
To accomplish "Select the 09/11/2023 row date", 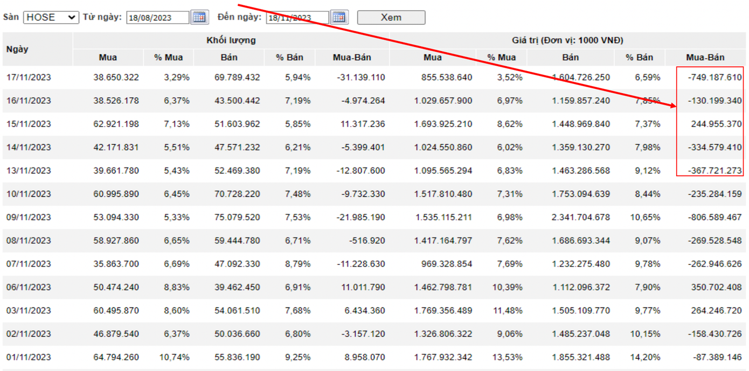I will [x=29, y=217].
